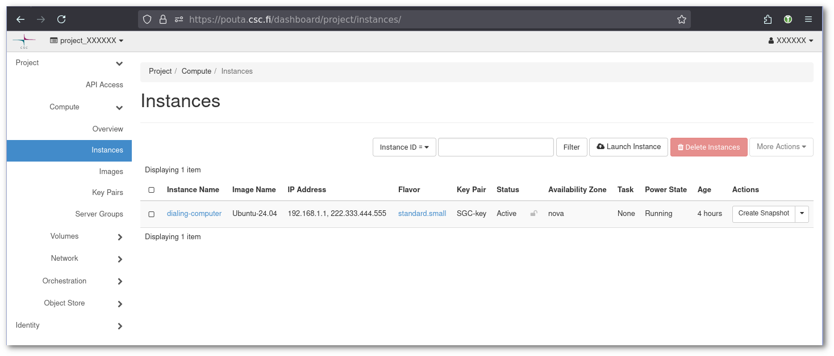The height and width of the screenshot is (356, 834).
Task: Bookmark page with the star icon
Action: [682, 19]
